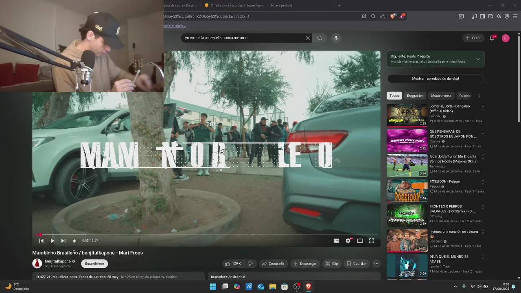Image resolution: width=521 pixels, height=293 pixels.
Task: Open options menu for DEJA QUE EL MUNDO video
Action: point(483,257)
